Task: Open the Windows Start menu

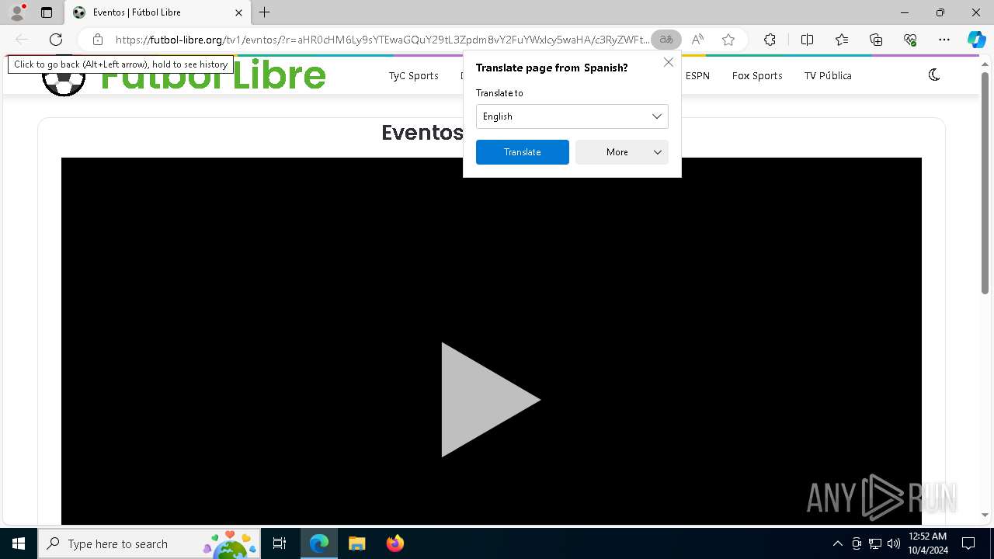Action: (x=19, y=543)
